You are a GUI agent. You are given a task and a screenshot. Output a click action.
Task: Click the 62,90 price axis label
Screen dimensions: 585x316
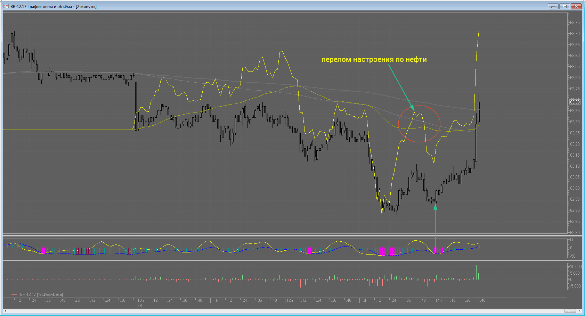coord(575,210)
